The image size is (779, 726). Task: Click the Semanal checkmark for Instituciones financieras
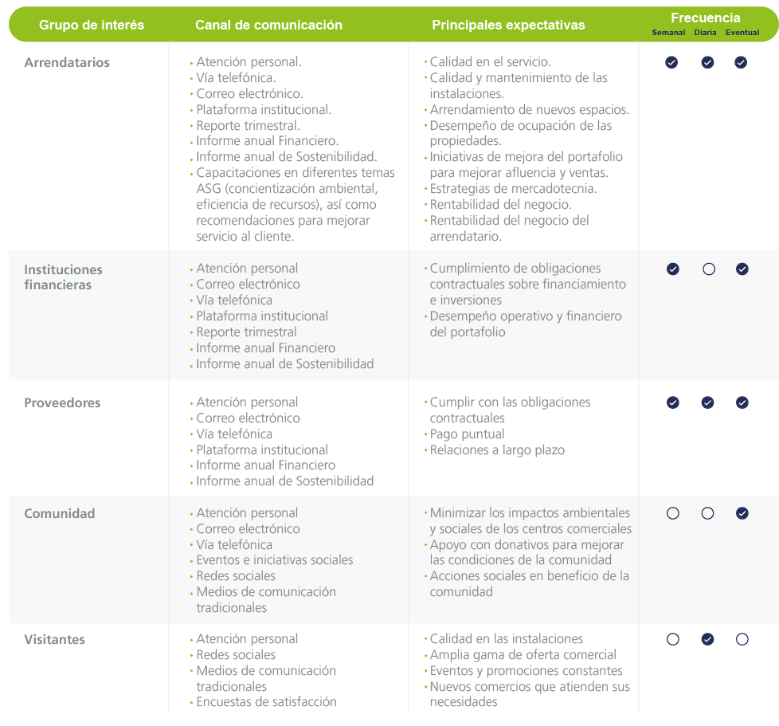673,269
